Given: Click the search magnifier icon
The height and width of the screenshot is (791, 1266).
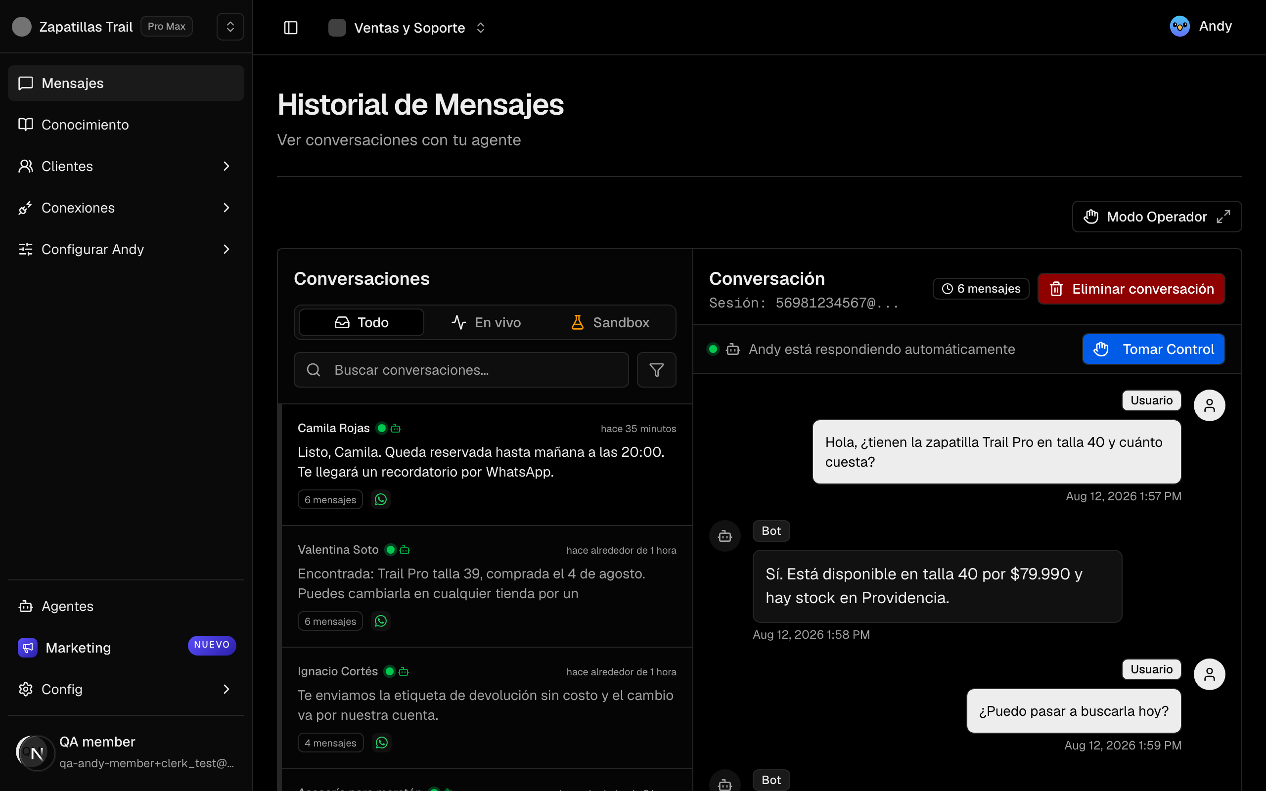Looking at the screenshot, I should click(314, 370).
